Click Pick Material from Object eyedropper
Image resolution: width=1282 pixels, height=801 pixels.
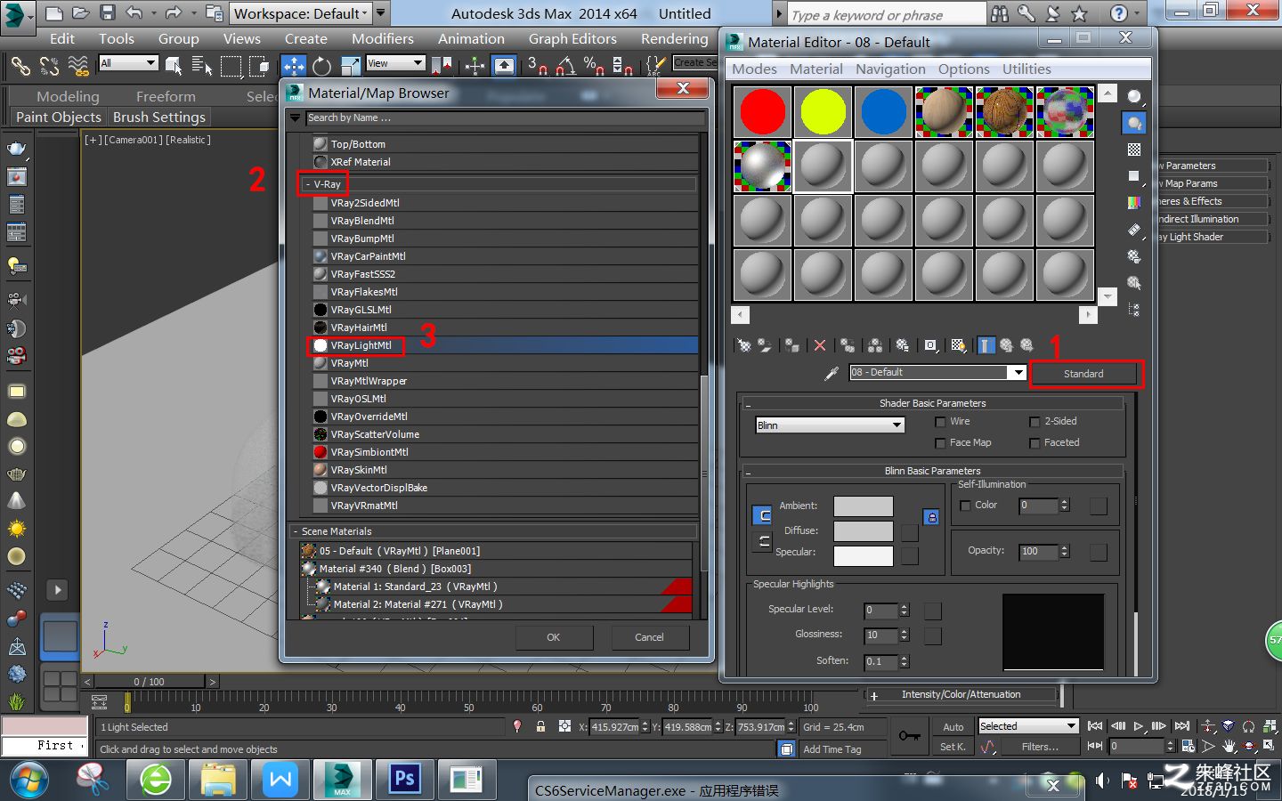click(x=832, y=374)
